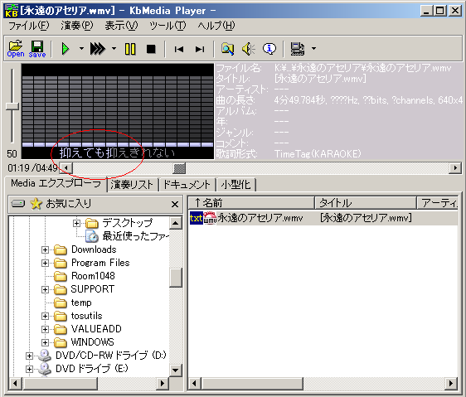Open dropdown arrow next to play button

pyautogui.click(x=81, y=48)
